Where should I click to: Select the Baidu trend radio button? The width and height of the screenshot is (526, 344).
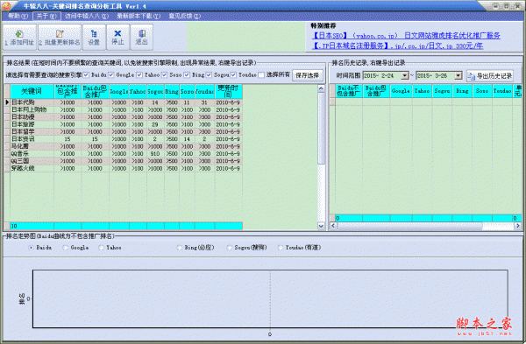click(32, 248)
